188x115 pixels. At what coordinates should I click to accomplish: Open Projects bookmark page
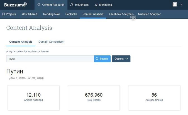click(9, 14)
